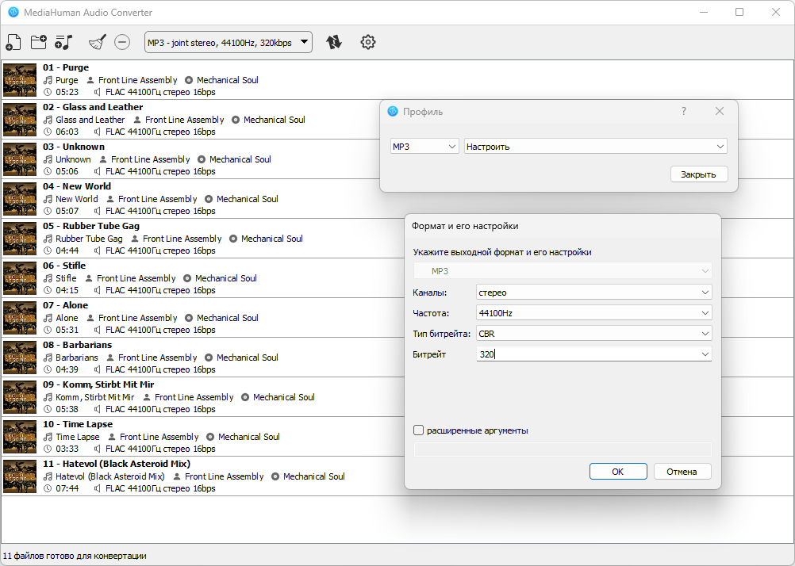Open the output format dropdown showing MP3 joint stereo

(229, 43)
